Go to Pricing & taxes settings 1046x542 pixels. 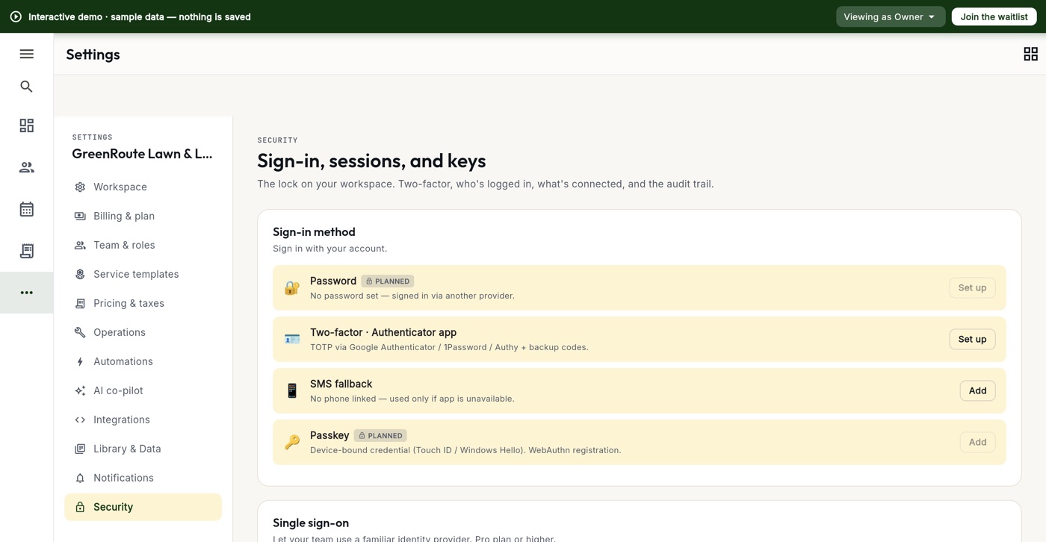[x=143, y=303]
